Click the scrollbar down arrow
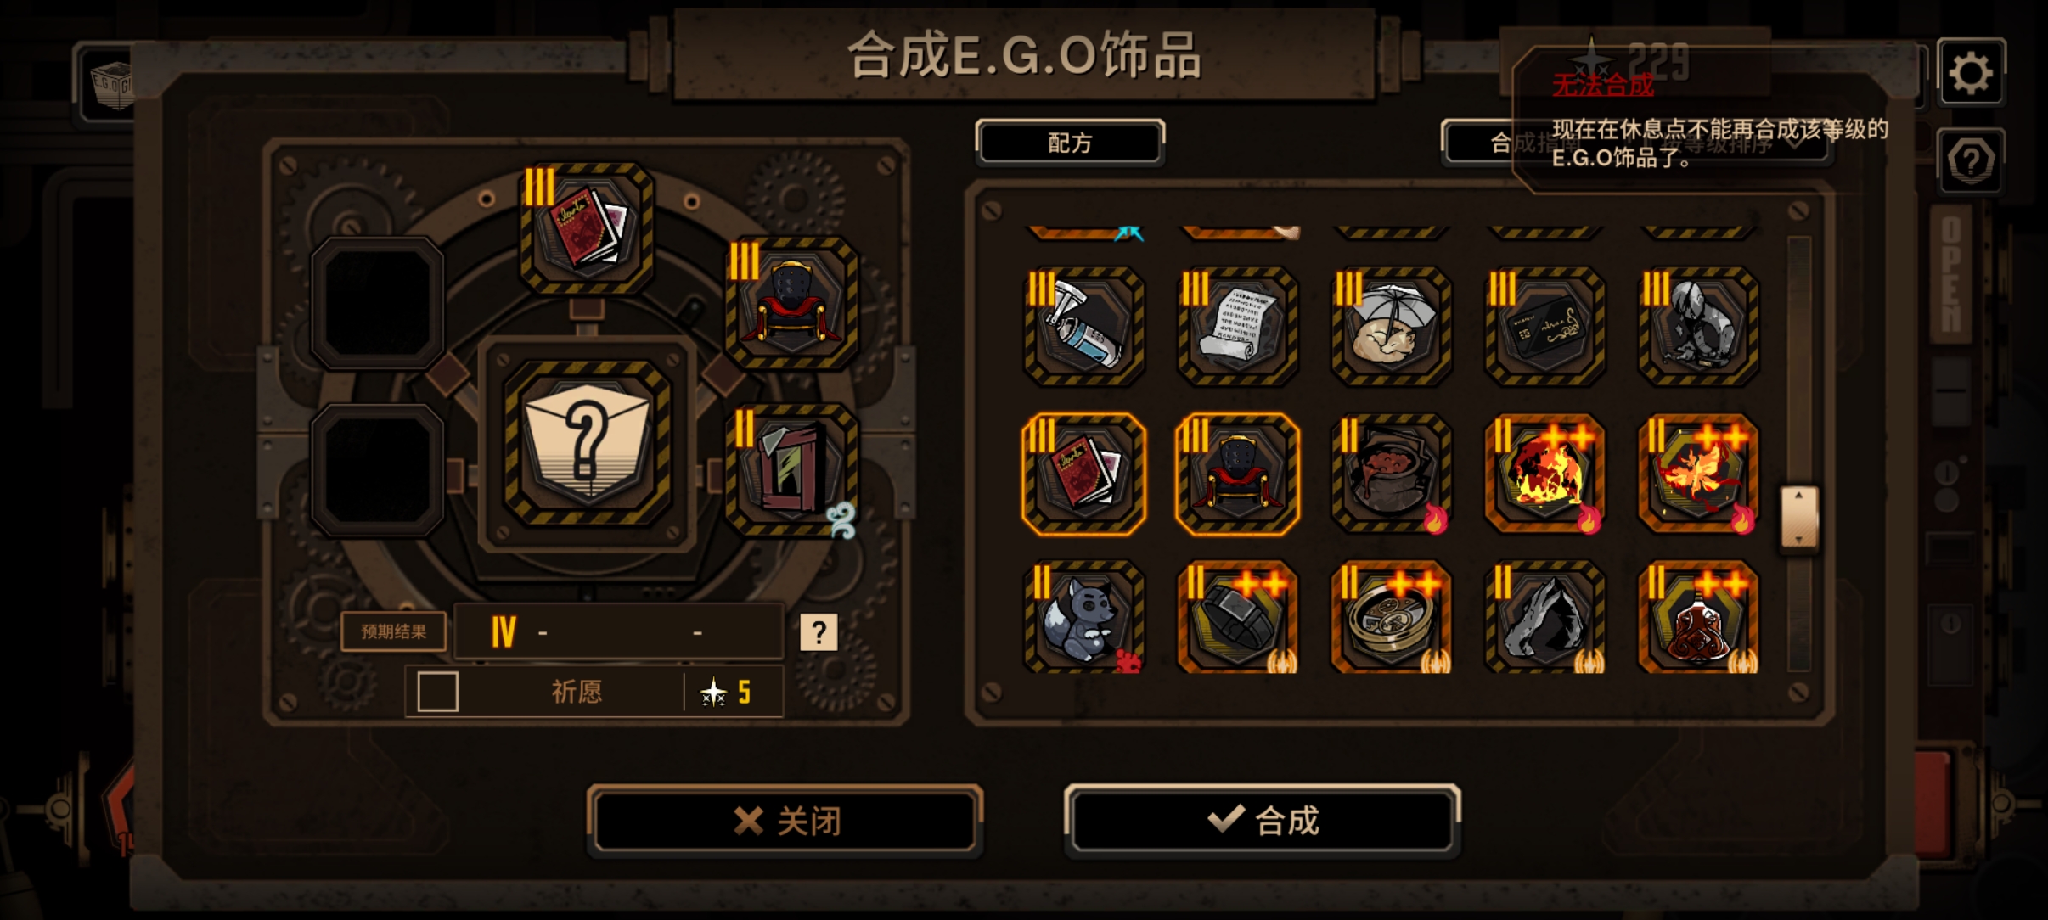Image resolution: width=2048 pixels, height=920 pixels. click(1798, 539)
